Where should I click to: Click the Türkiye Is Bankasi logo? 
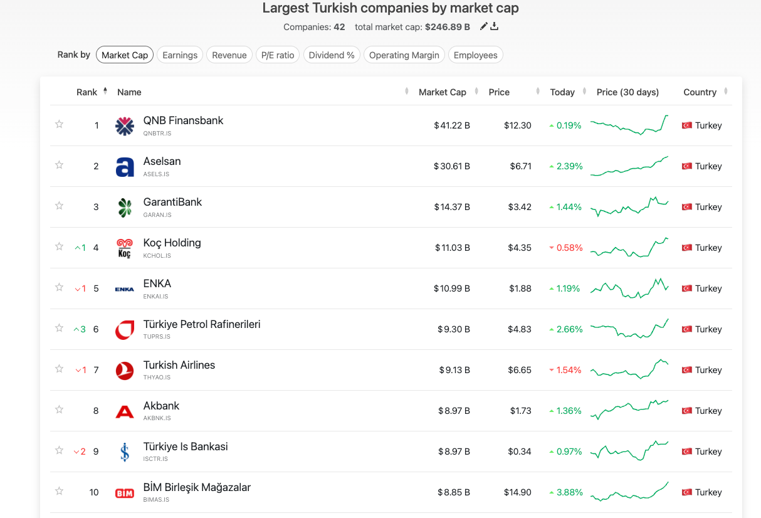(125, 452)
